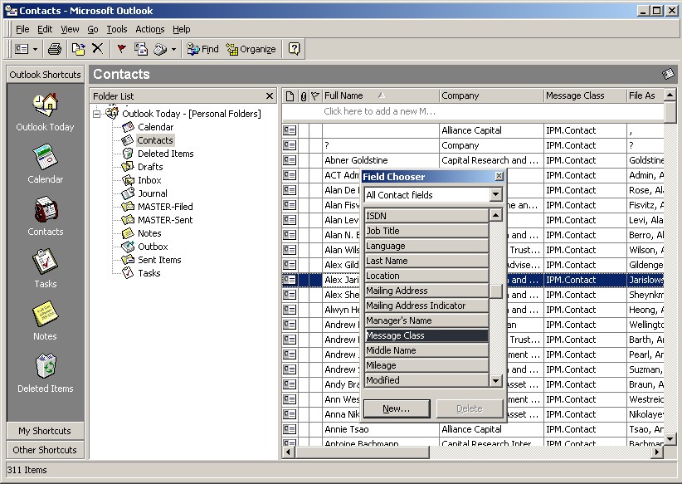Select Journal folder in Folder List
682x484 pixels.
(152, 193)
